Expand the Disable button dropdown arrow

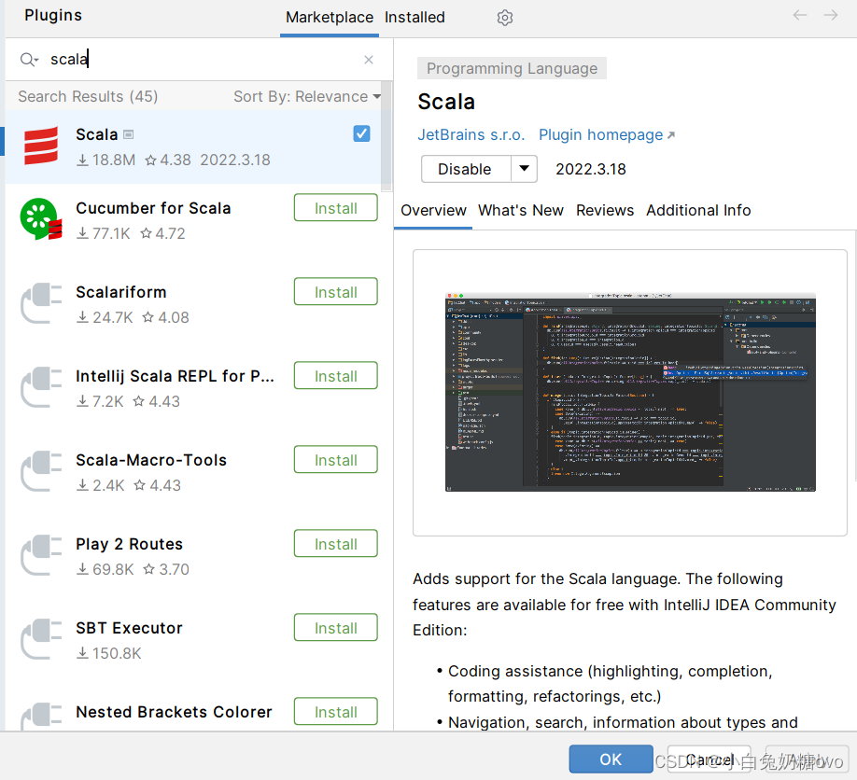click(525, 169)
